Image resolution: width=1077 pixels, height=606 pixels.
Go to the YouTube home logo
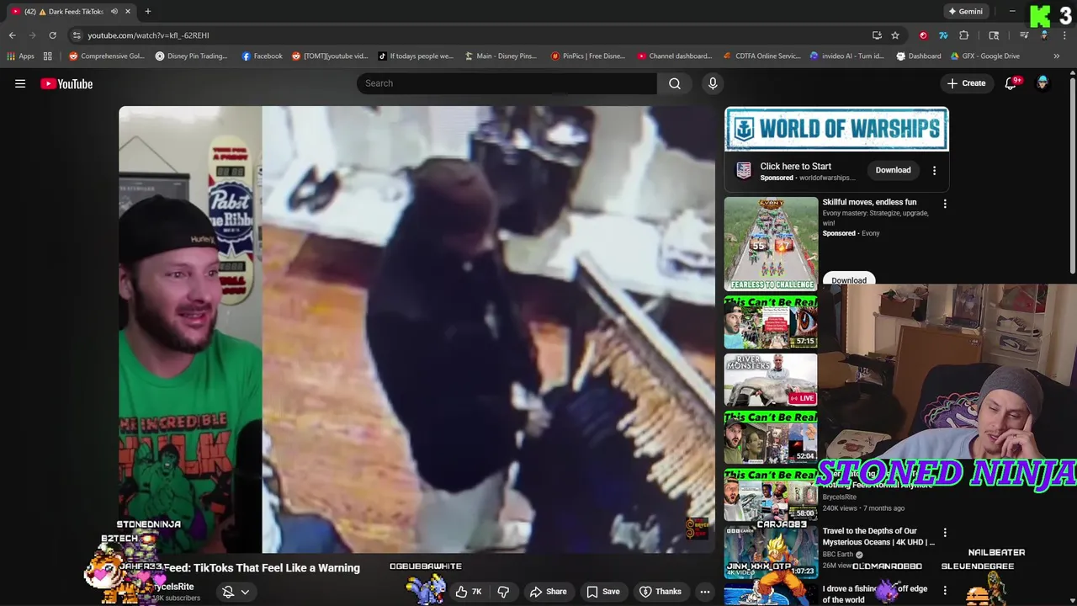[66, 83]
